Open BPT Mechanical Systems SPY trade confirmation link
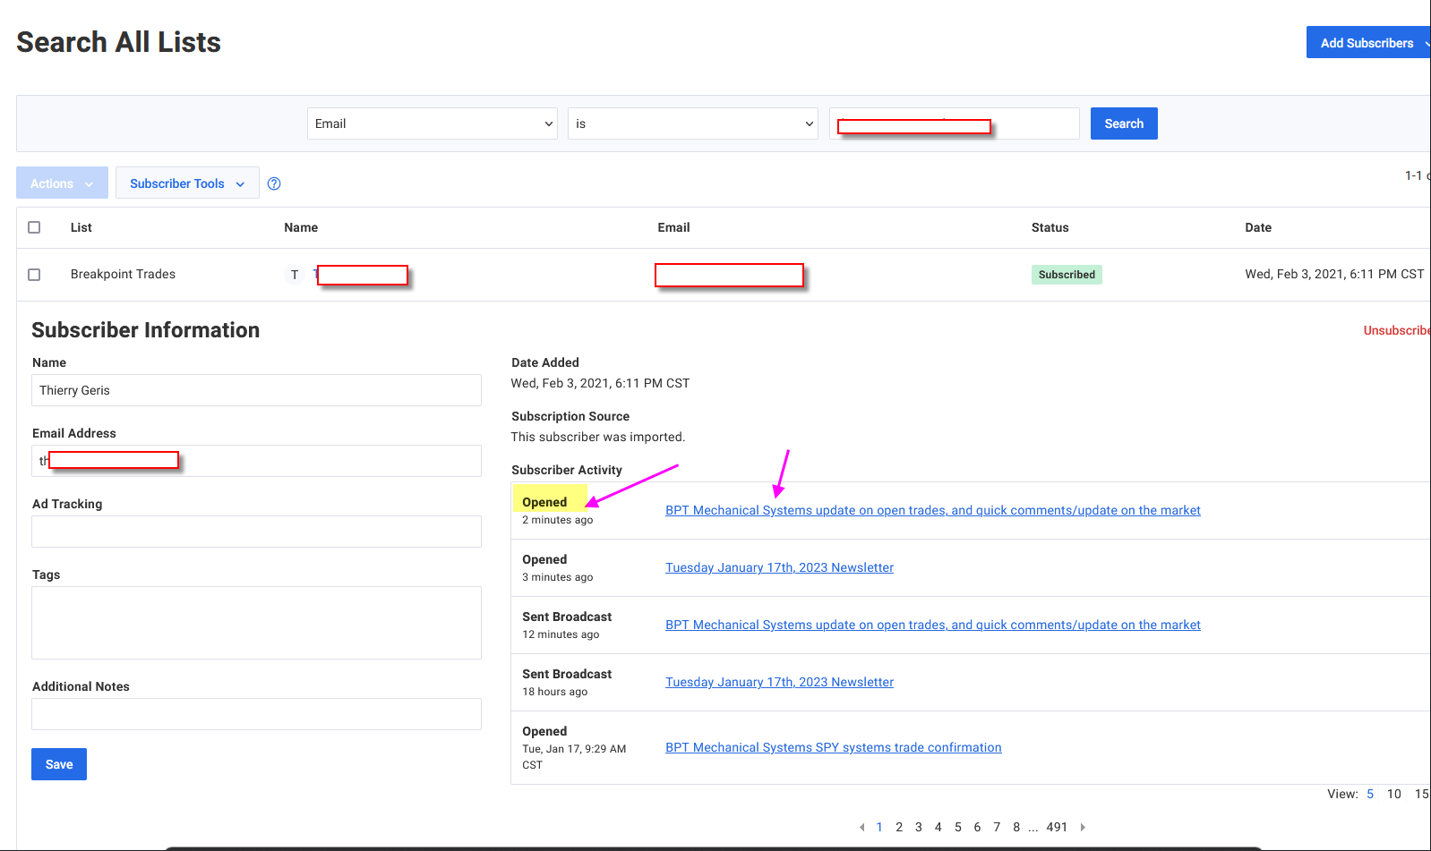Screen dimensions: 1431x851 click(833, 747)
